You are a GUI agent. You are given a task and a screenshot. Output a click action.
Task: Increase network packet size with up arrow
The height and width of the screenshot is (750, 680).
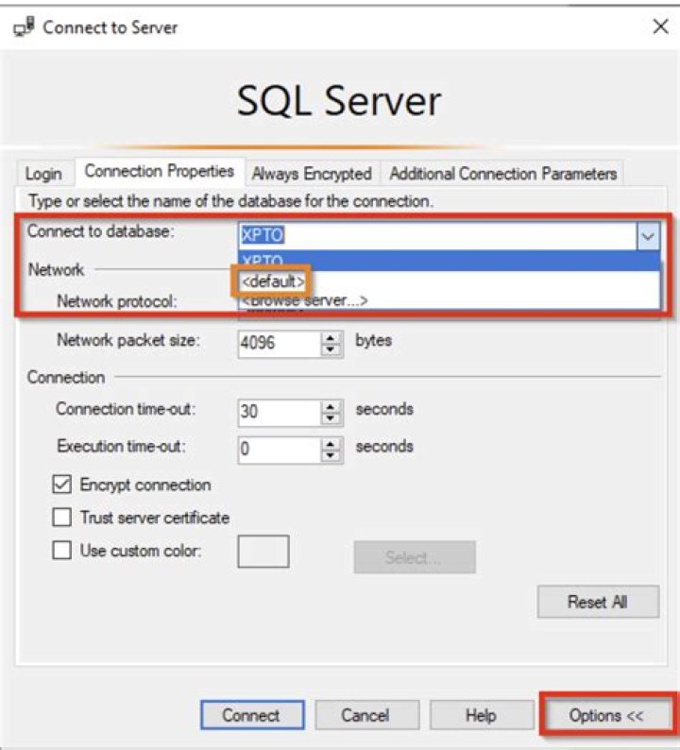(x=331, y=338)
